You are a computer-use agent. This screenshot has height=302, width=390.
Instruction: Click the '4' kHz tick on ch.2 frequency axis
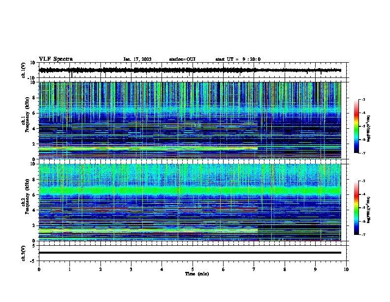click(x=34, y=210)
